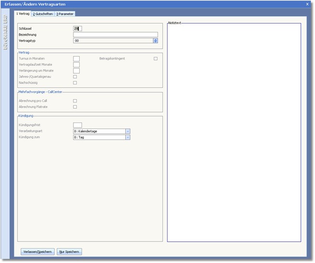Click into the Bezeichnung text field
315x263 pixels.
pyautogui.click(x=115, y=35)
